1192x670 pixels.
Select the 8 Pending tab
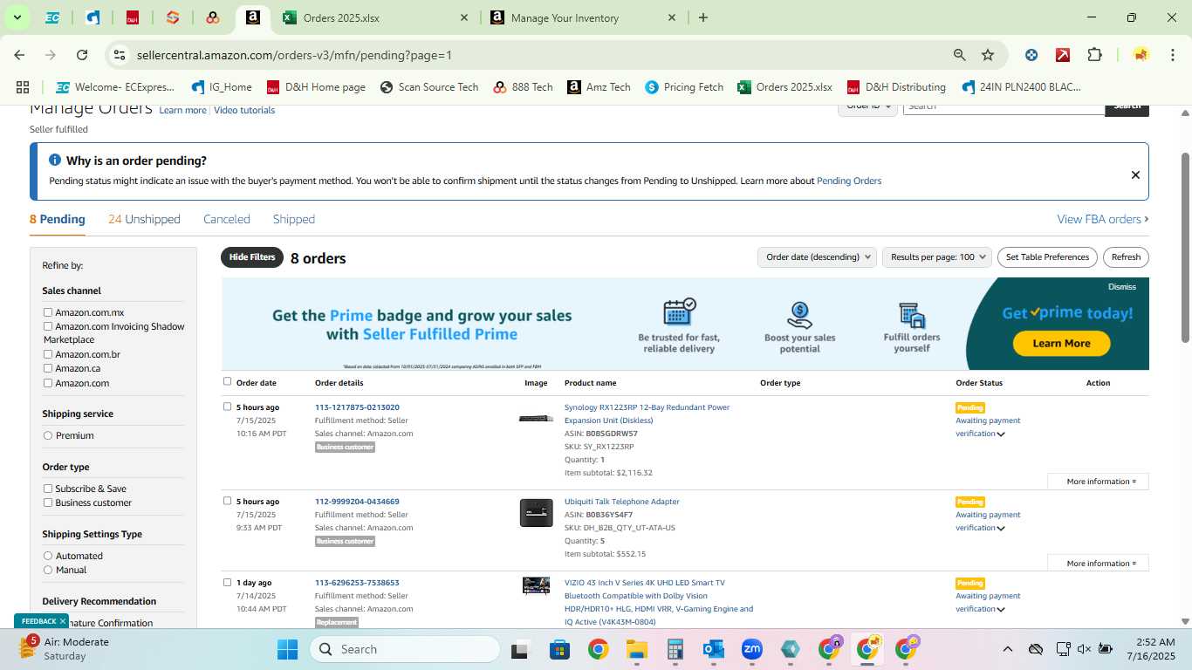[58, 219]
